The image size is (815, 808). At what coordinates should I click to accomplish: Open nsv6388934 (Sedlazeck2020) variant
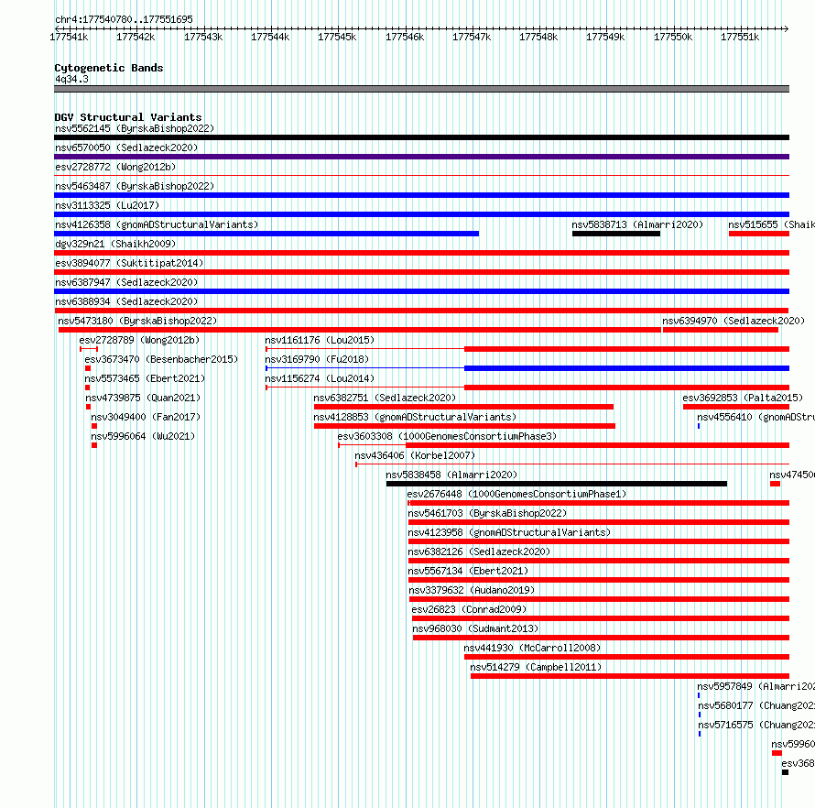[x=126, y=301]
